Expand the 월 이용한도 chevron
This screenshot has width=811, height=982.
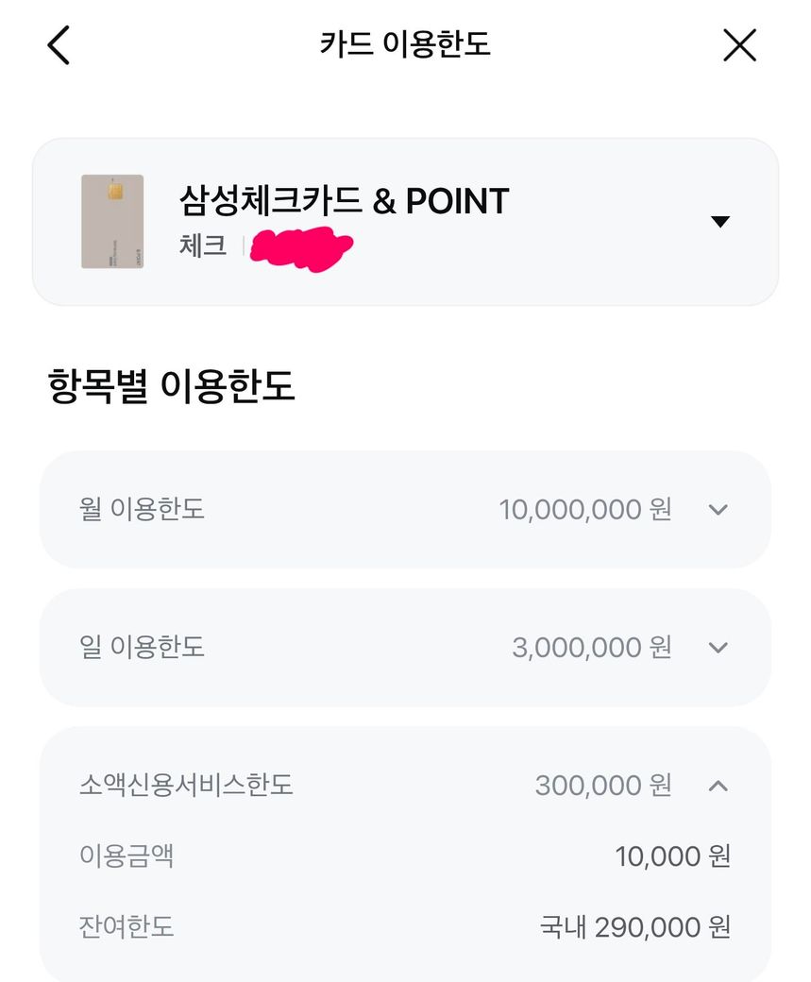pos(718,510)
